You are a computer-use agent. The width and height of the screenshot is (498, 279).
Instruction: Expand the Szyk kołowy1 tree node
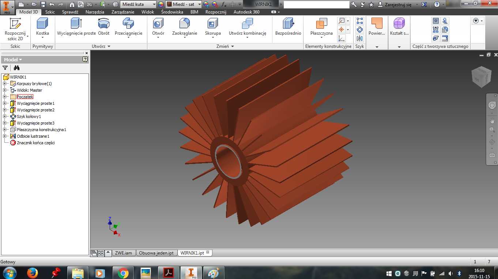5,116
